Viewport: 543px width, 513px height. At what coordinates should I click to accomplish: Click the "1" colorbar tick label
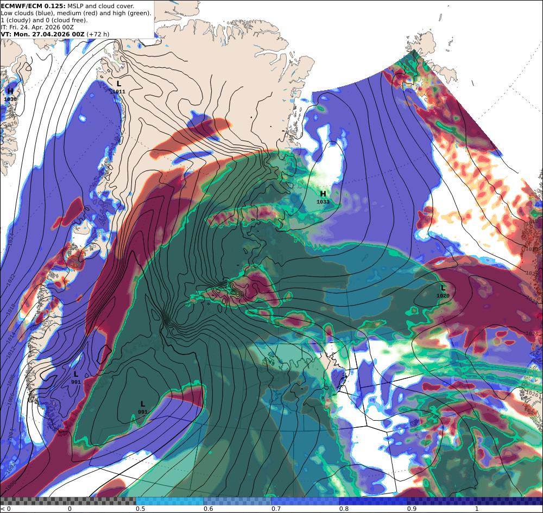pos(477,509)
